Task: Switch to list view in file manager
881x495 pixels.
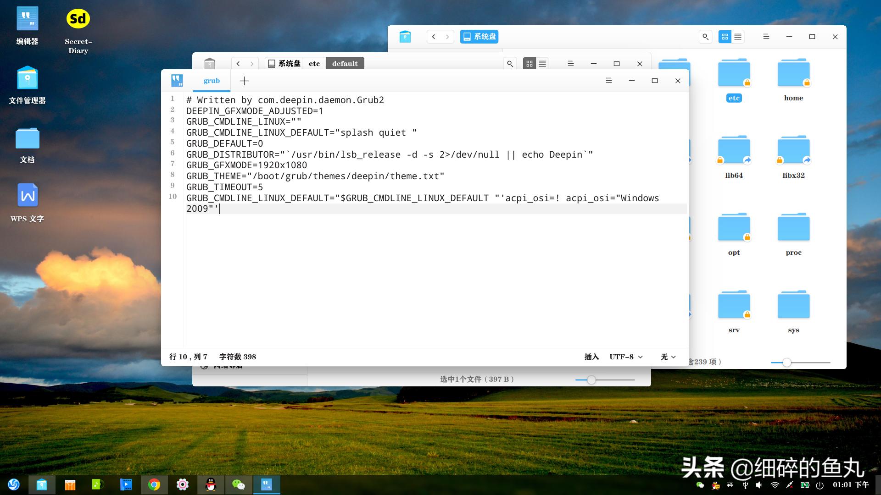Action: [738, 37]
